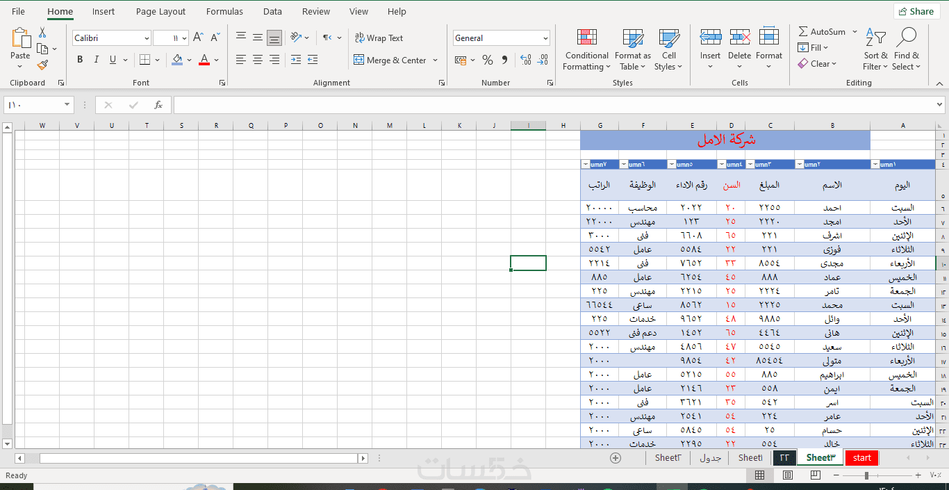949x490 pixels.
Task: Click the zoom slider handle
Action: [866, 475]
